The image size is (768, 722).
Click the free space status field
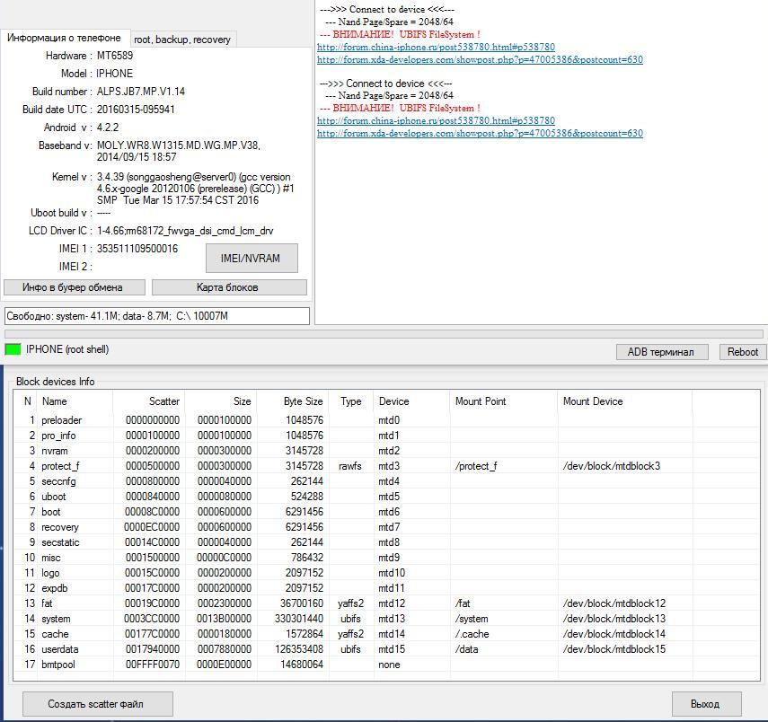click(157, 316)
